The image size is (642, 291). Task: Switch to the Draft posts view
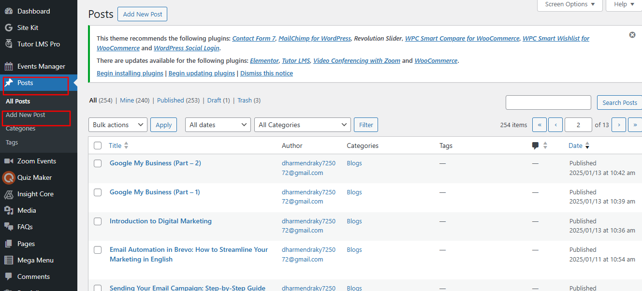(x=214, y=101)
